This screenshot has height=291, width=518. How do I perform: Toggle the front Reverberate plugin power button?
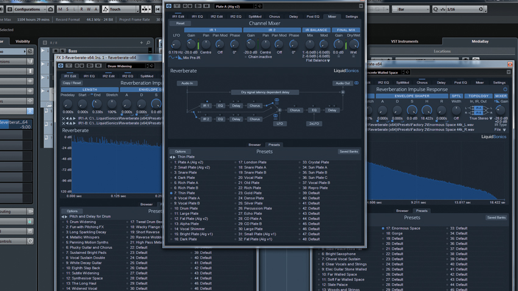[x=169, y=6]
